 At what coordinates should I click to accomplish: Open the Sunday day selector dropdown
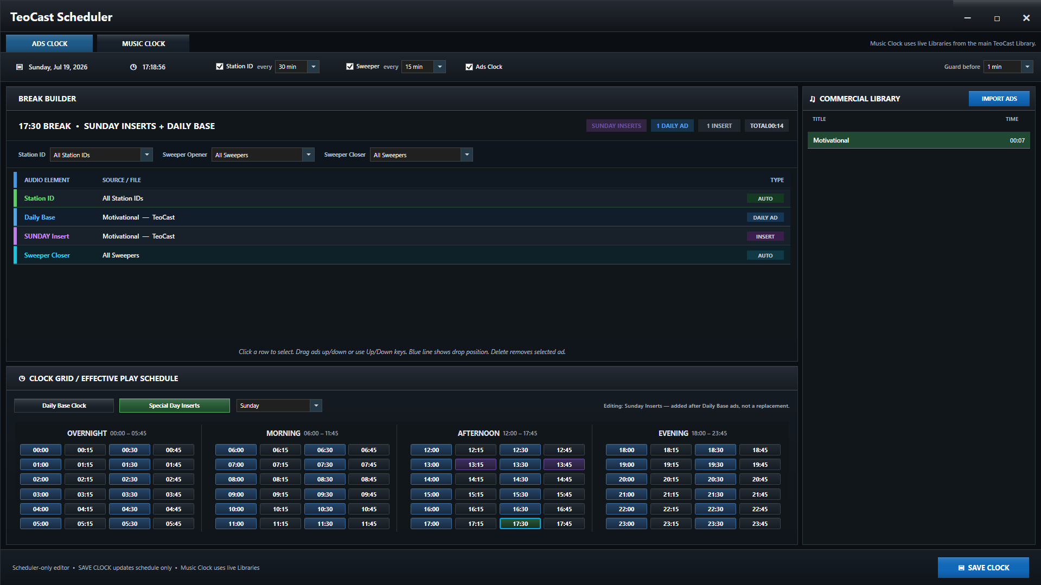pyautogui.click(x=279, y=406)
